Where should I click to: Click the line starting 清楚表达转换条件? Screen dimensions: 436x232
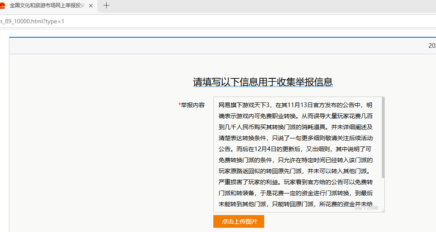click(x=295, y=138)
